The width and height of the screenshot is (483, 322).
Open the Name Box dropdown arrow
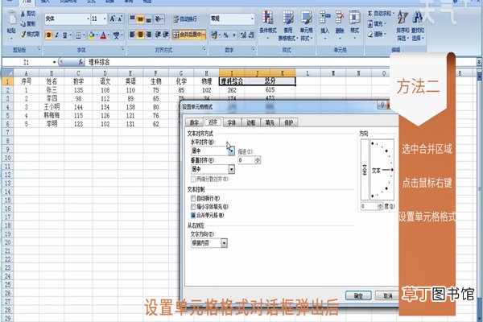click(x=54, y=62)
